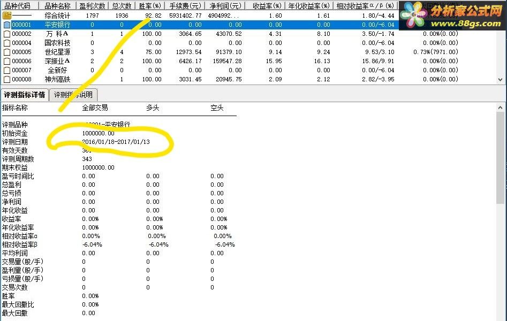Click stock code 000004
507x321 pixels.
click(x=21, y=43)
